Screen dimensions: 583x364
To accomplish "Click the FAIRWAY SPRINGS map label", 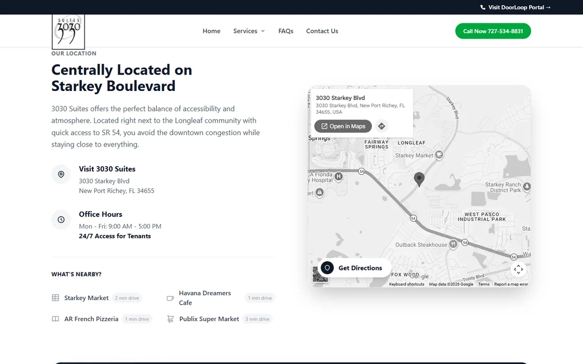I will click(376, 144).
